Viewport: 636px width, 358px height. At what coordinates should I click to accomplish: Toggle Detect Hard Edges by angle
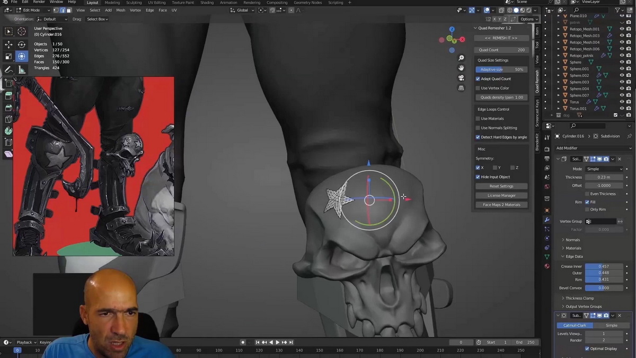coord(478,137)
